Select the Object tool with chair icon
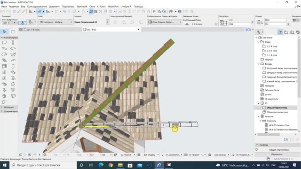 (4, 90)
